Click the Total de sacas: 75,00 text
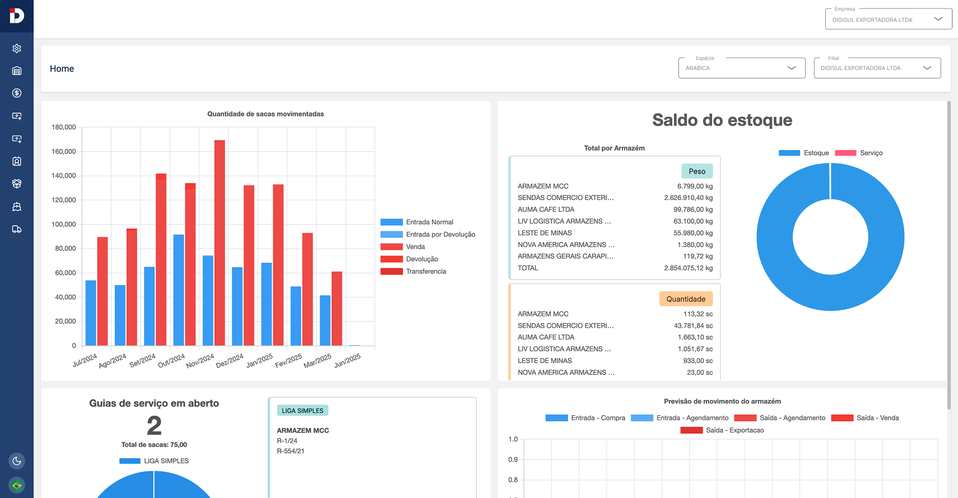This screenshot has width=958, height=498. 154,445
